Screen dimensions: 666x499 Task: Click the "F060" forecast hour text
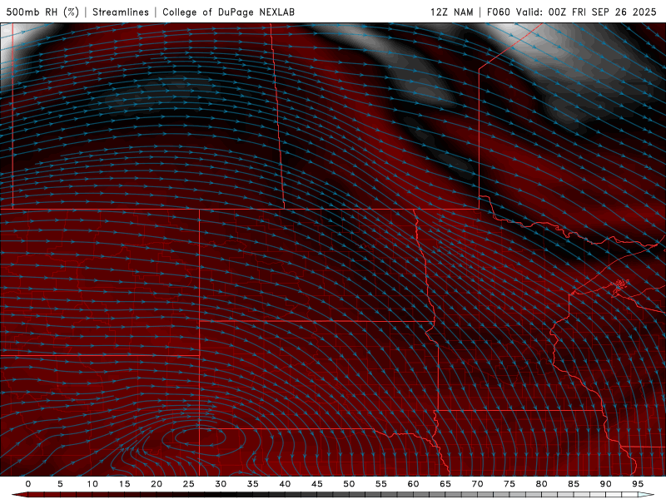coord(498,12)
